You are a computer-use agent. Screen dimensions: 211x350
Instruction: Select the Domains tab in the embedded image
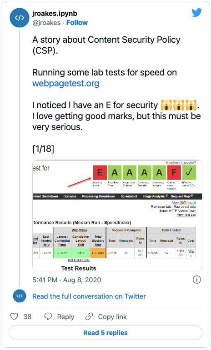coord(70,196)
